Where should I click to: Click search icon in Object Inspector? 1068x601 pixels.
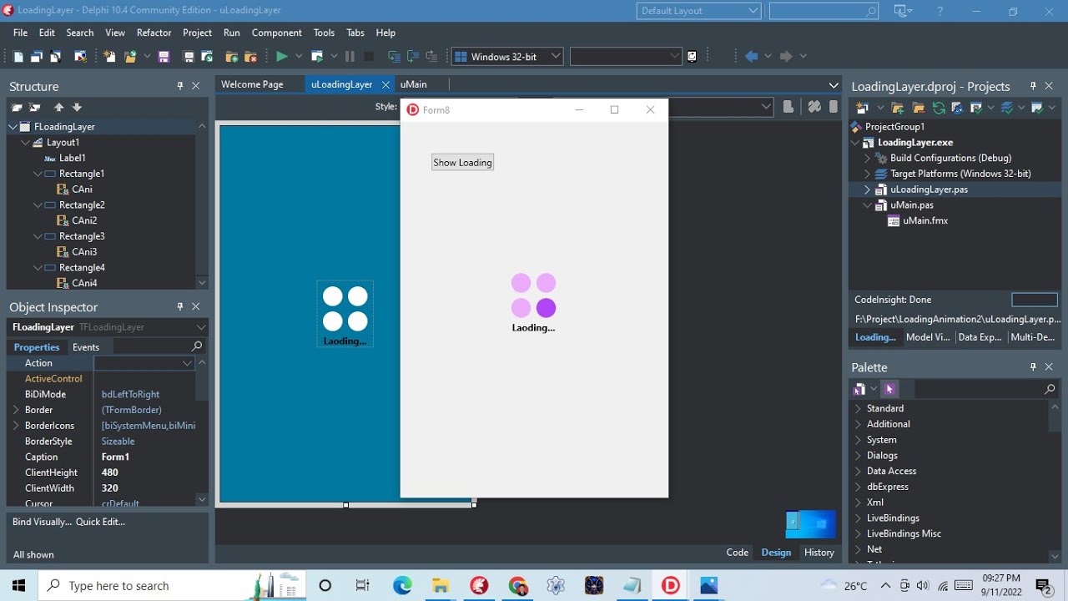(x=197, y=346)
